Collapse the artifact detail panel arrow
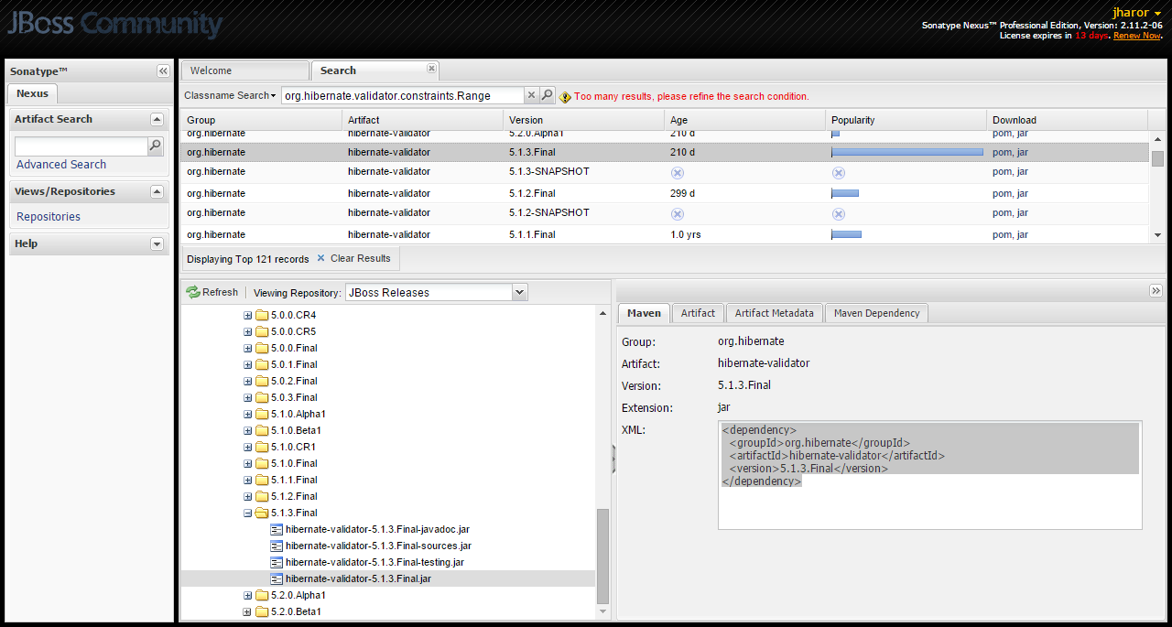The width and height of the screenshot is (1172, 627). [x=1156, y=290]
